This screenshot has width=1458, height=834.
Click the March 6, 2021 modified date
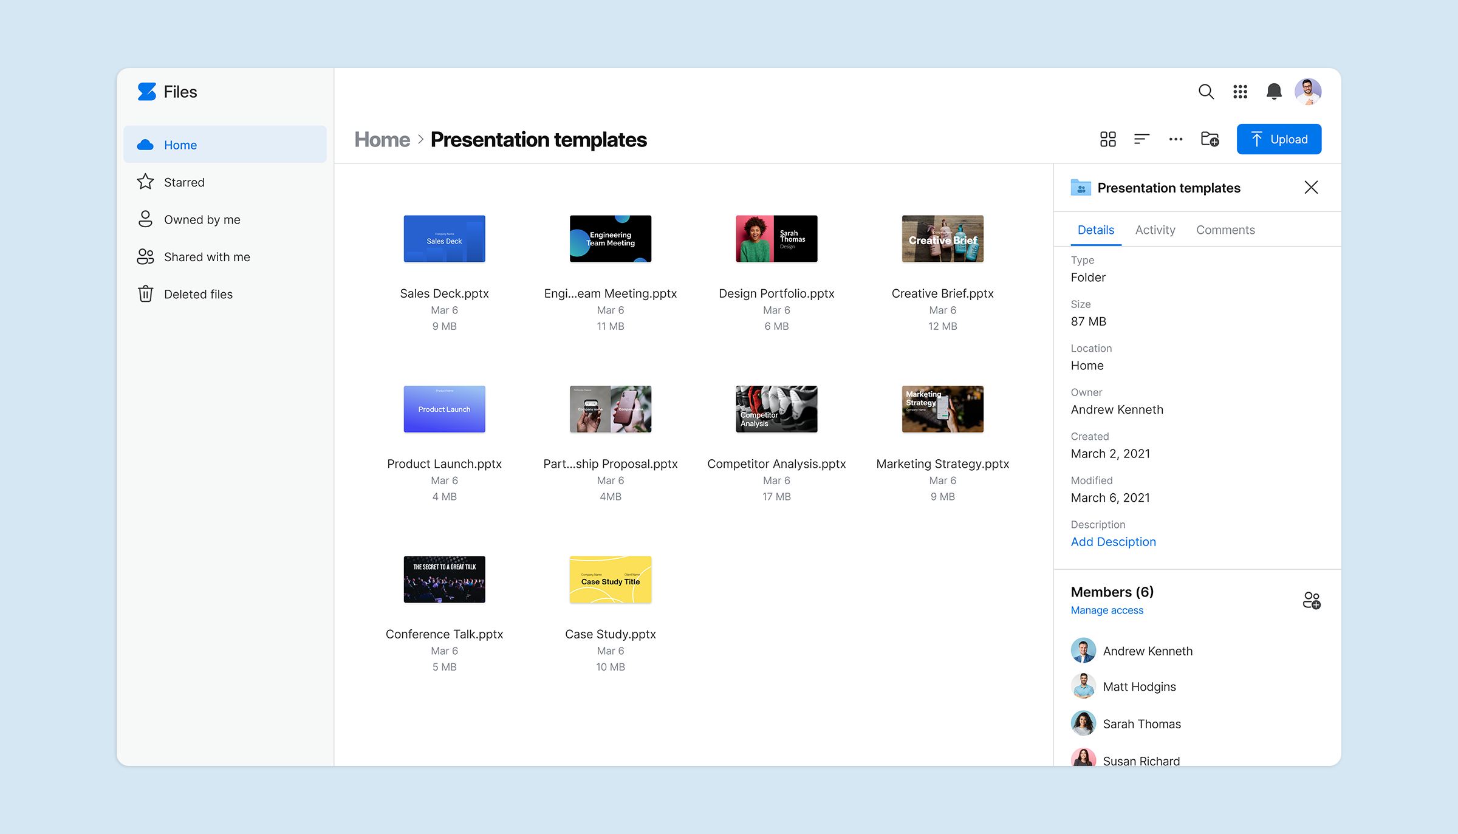point(1110,497)
